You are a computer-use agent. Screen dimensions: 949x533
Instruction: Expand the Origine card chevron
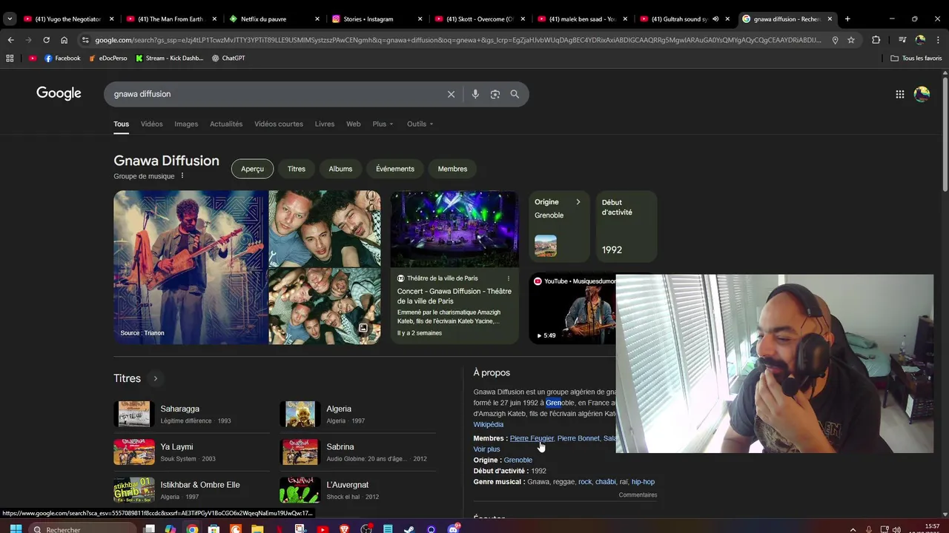[578, 202]
